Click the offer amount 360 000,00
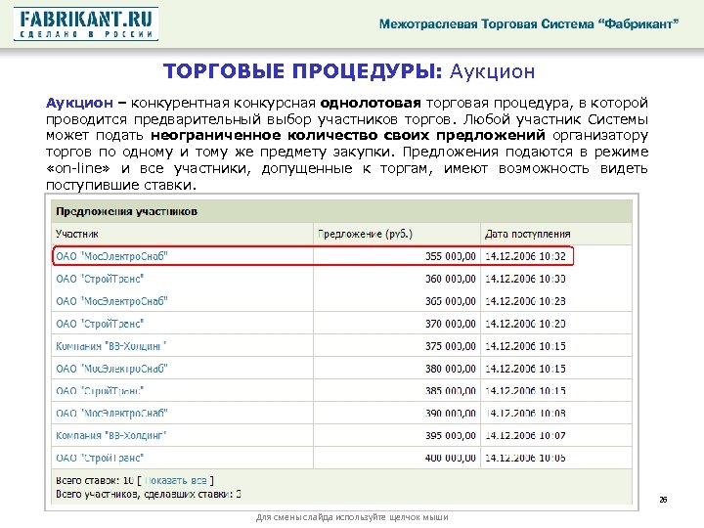 pyautogui.click(x=451, y=279)
